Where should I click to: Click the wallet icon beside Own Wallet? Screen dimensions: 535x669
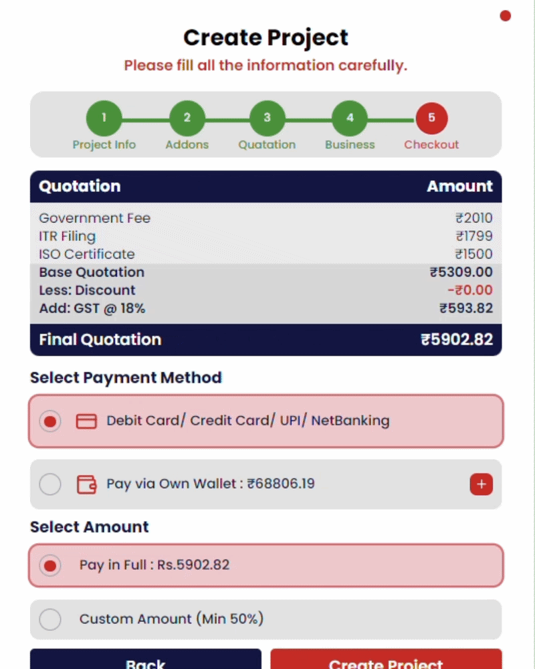coord(87,484)
